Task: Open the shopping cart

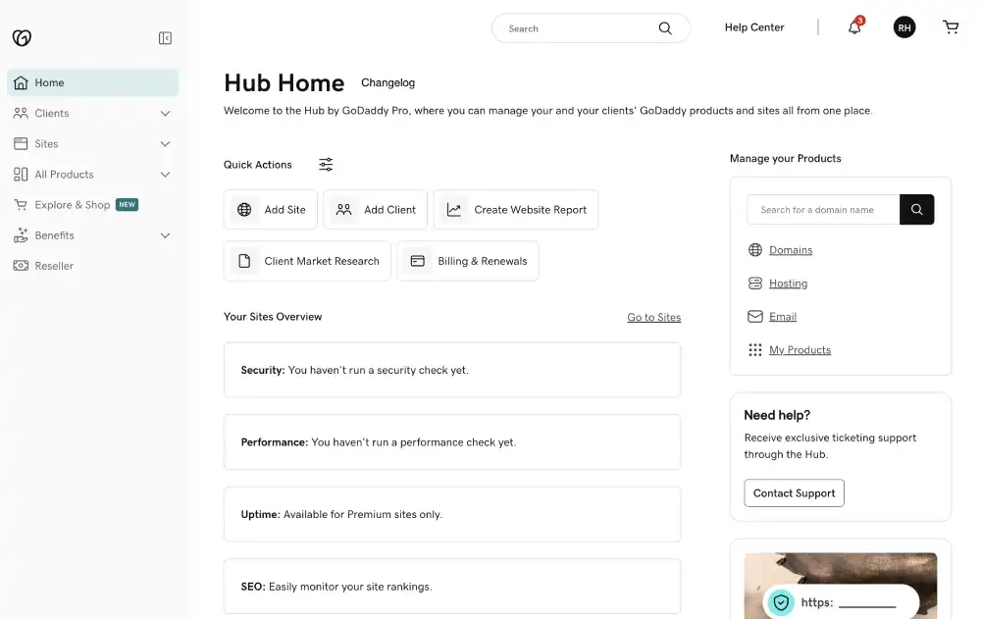Action: tap(950, 27)
